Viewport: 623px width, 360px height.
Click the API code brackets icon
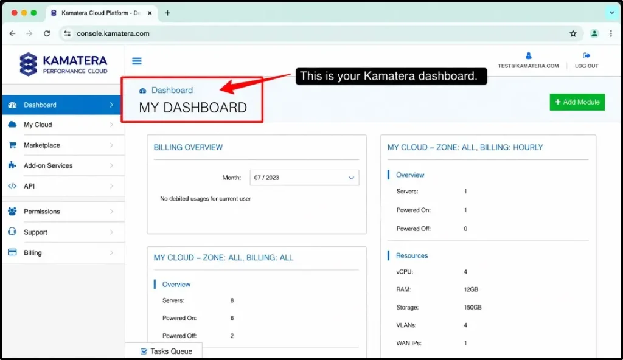coord(12,186)
